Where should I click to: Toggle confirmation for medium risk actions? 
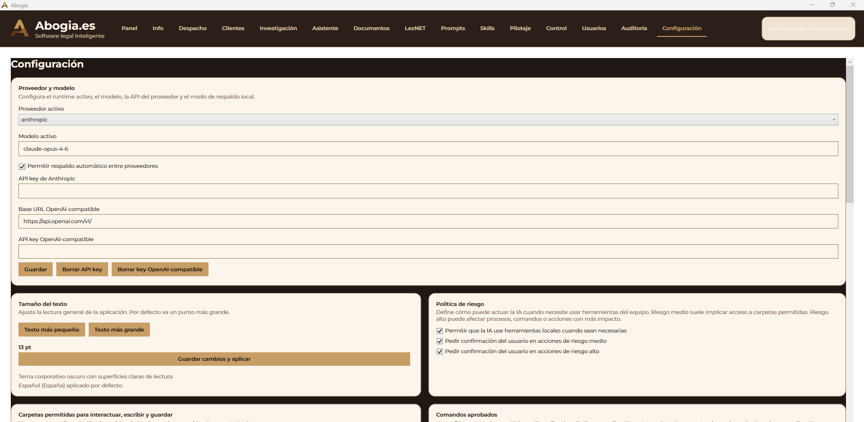click(x=440, y=341)
